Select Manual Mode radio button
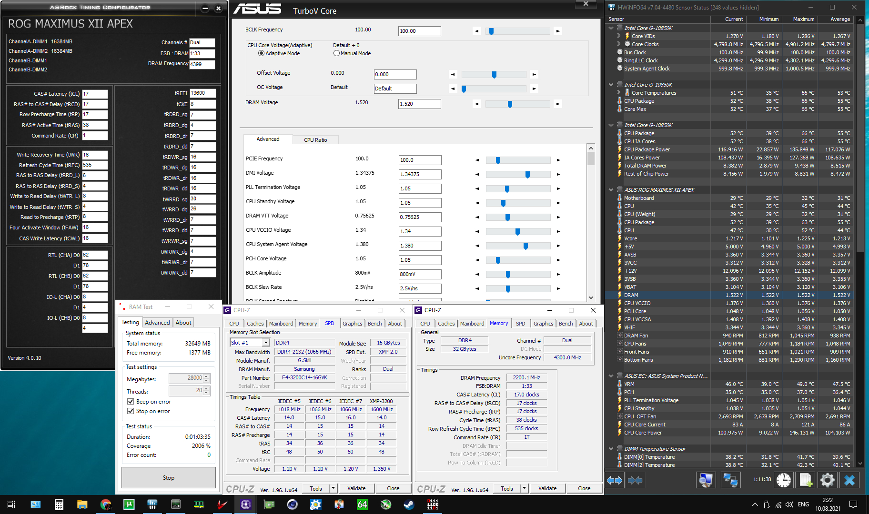The image size is (869, 514). 336,53
